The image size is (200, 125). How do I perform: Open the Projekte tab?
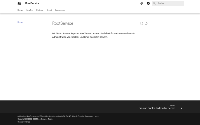[40, 10]
